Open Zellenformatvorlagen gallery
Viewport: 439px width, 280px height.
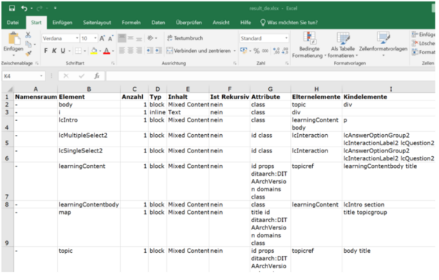point(383,44)
